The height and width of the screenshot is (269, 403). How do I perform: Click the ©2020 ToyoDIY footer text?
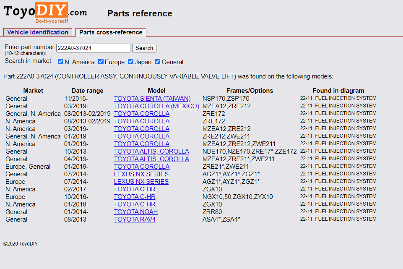pyautogui.click(x=21, y=244)
